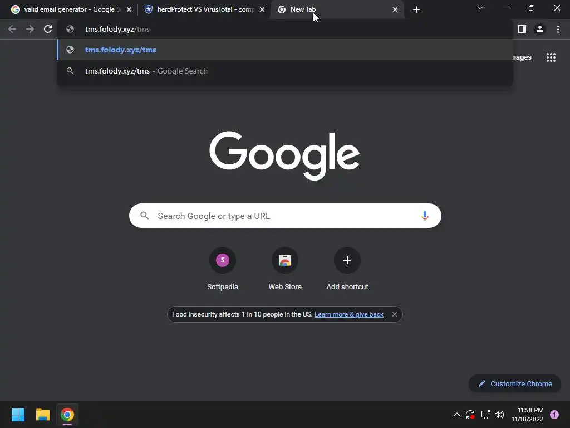The height and width of the screenshot is (428, 570).
Task: Click the taskbar clock showing 11:58 PM
Action: (528, 415)
